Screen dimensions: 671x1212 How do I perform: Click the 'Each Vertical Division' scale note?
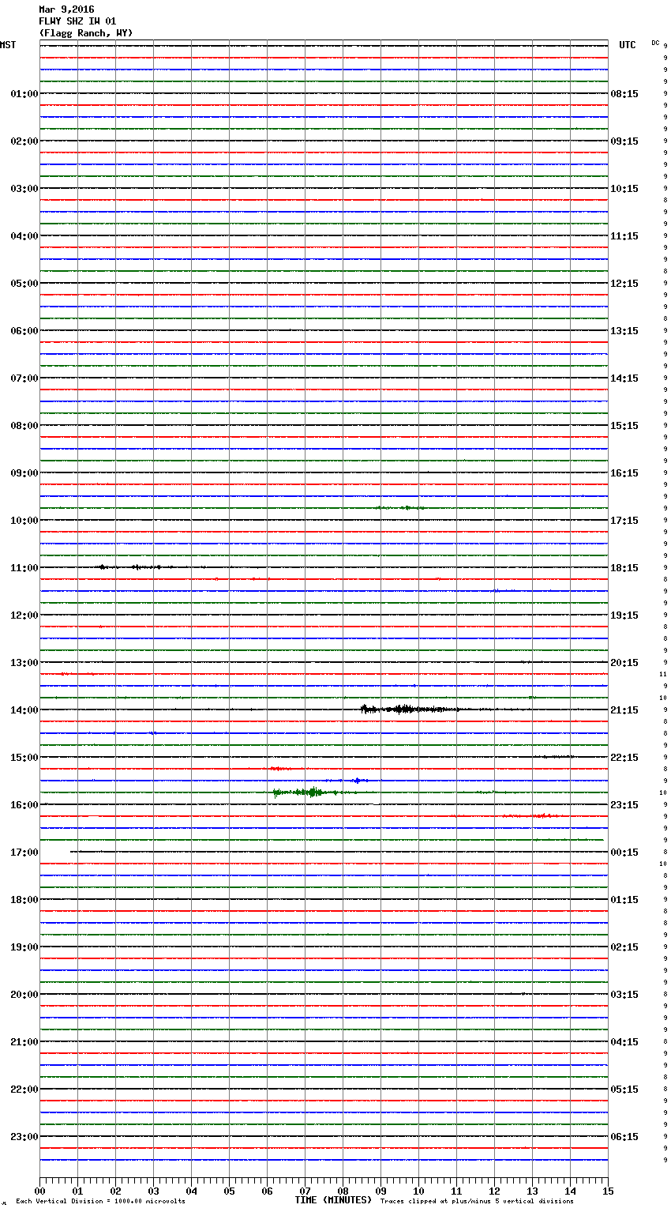(100, 1201)
